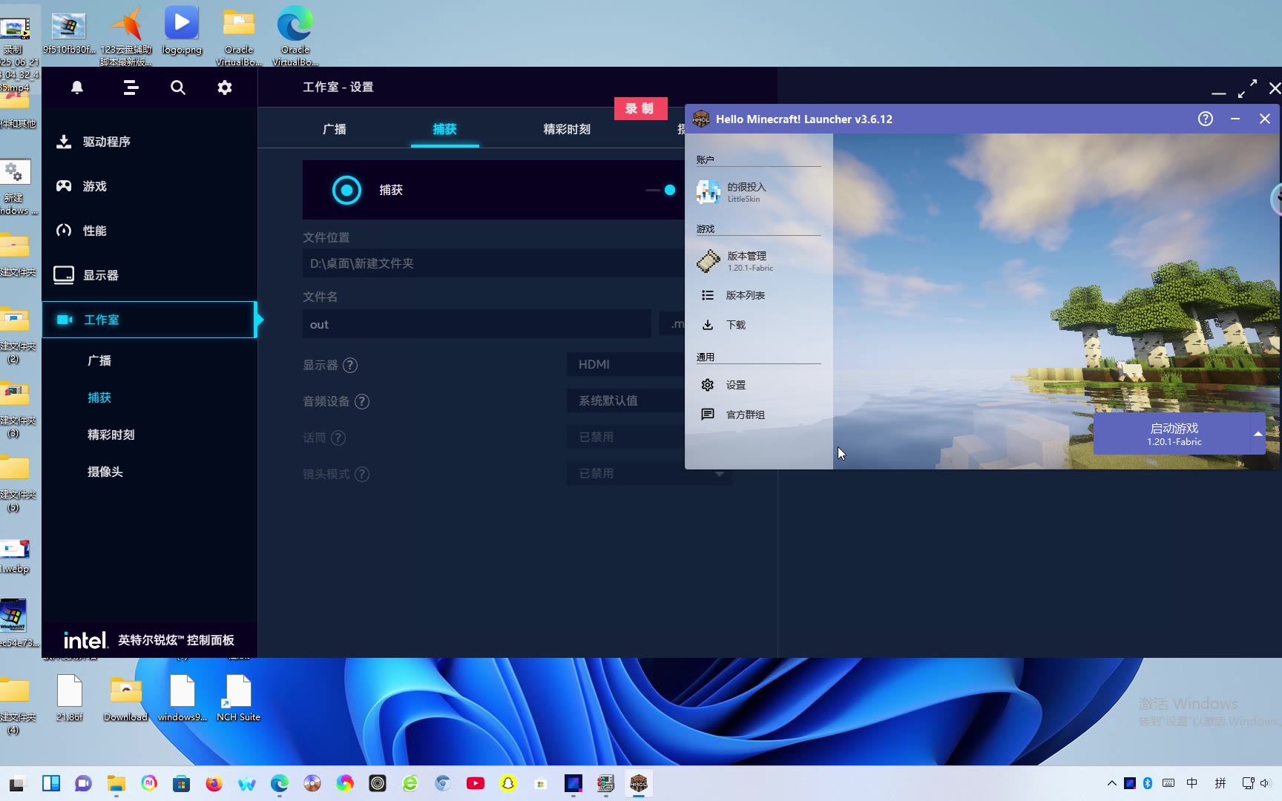Image resolution: width=1282 pixels, height=801 pixels.
Task: Expand version arrow beside 启动游戏
Action: (1258, 434)
